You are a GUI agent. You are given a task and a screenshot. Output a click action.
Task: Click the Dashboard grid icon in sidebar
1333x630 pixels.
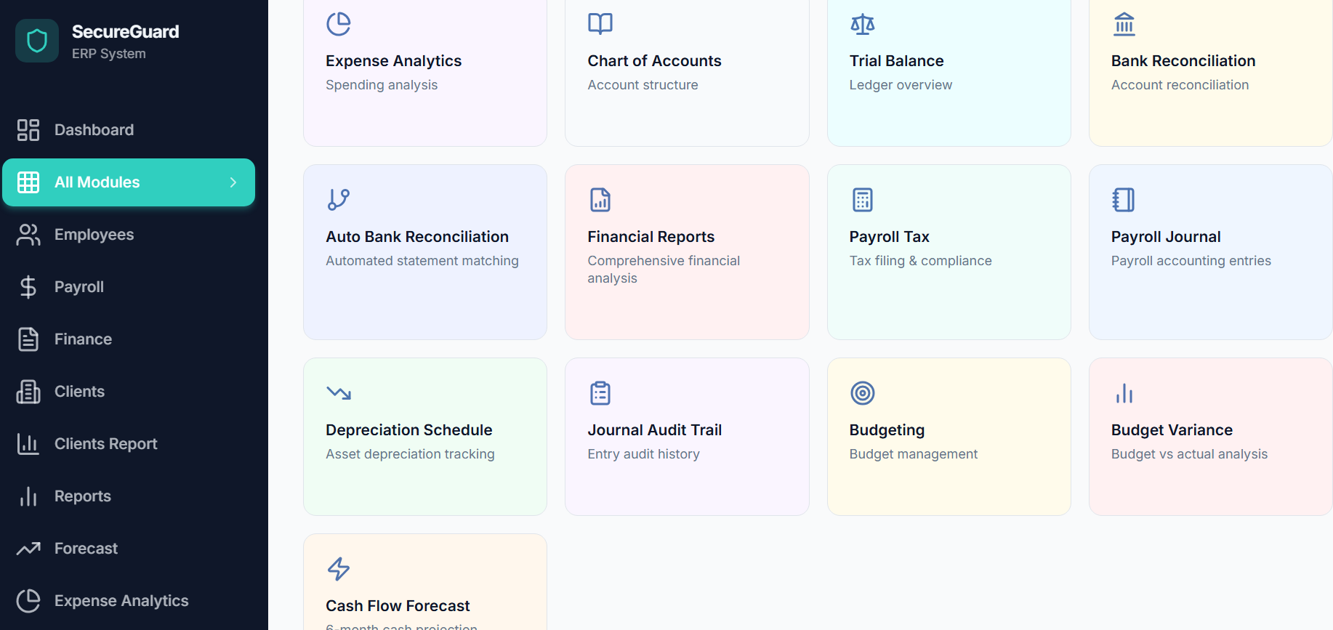[x=28, y=130]
